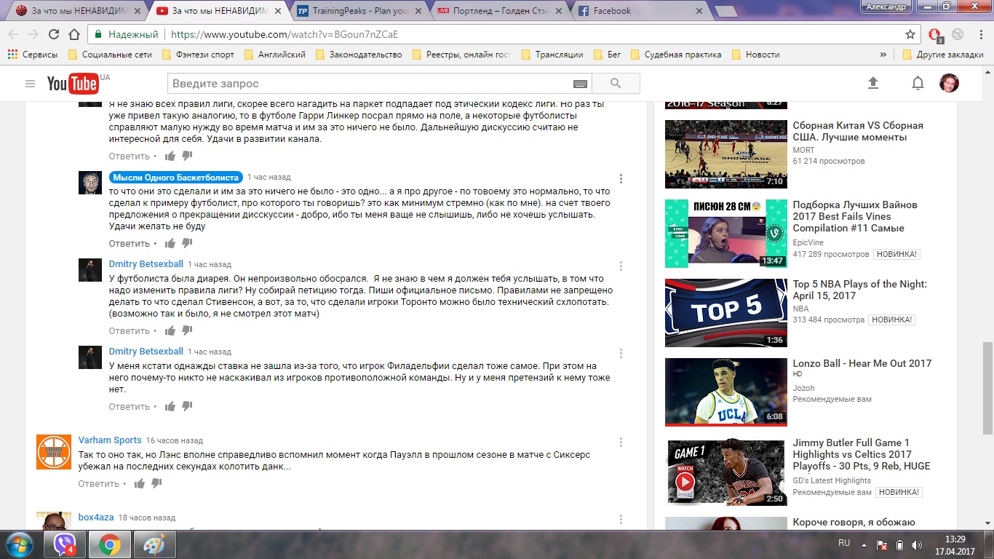Open options menu for box4aza comment
This screenshot has height=559, width=994.
tap(621, 519)
